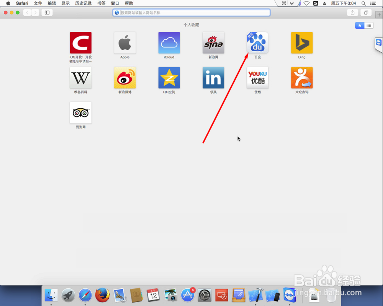Click the Share toolbar button
The height and width of the screenshot is (306, 383).
point(352,13)
